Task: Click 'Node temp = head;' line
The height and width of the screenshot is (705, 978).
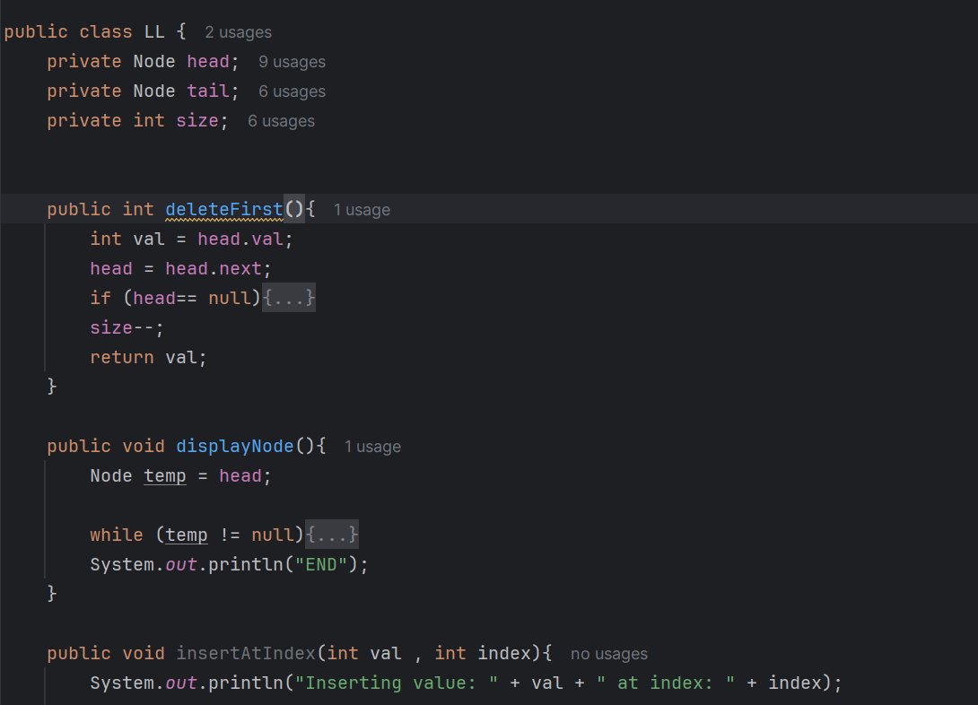Action: pyautogui.click(x=180, y=476)
